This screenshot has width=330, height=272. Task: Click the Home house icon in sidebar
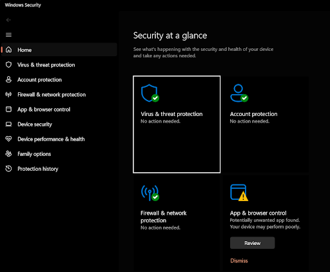click(x=8, y=50)
